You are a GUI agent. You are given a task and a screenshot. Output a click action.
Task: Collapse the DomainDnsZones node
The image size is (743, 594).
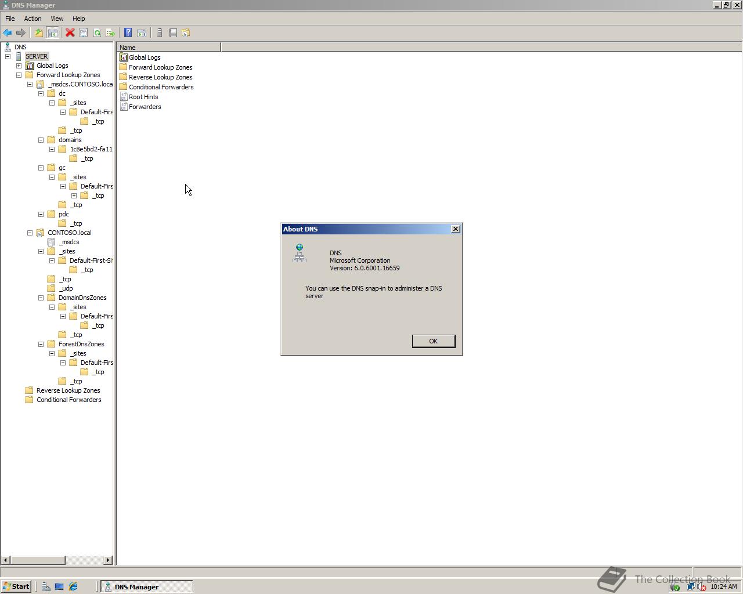coord(41,298)
